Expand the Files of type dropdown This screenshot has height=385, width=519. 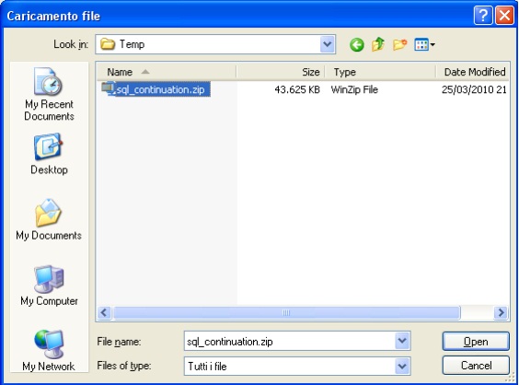click(x=402, y=366)
